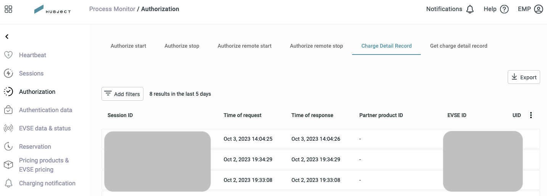This screenshot has height=196, width=547.
Task: Go to Sessions in the sidebar
Action: (31, 73)
